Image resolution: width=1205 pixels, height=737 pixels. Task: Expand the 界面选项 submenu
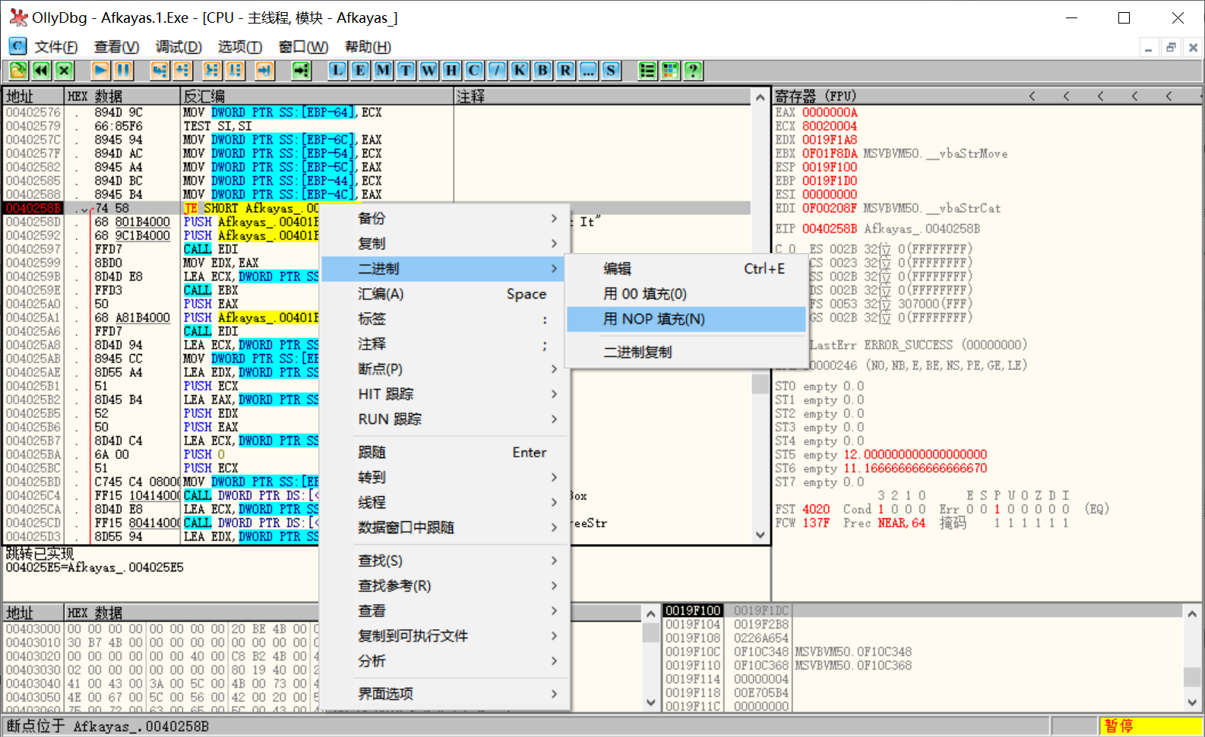click(x=444, y=694)
